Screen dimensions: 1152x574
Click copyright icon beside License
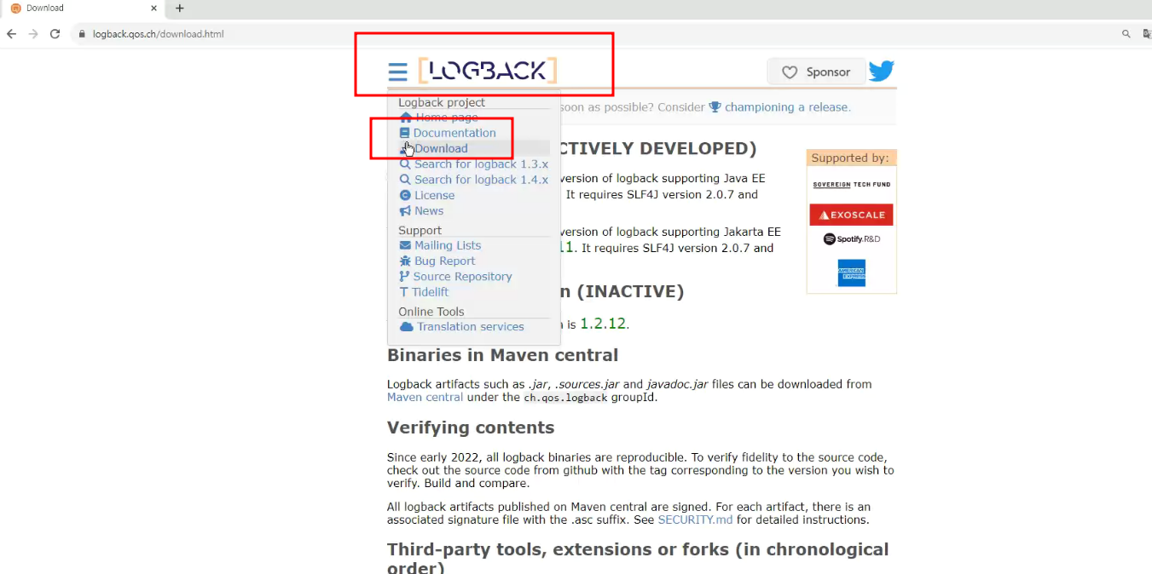[405, 195]
